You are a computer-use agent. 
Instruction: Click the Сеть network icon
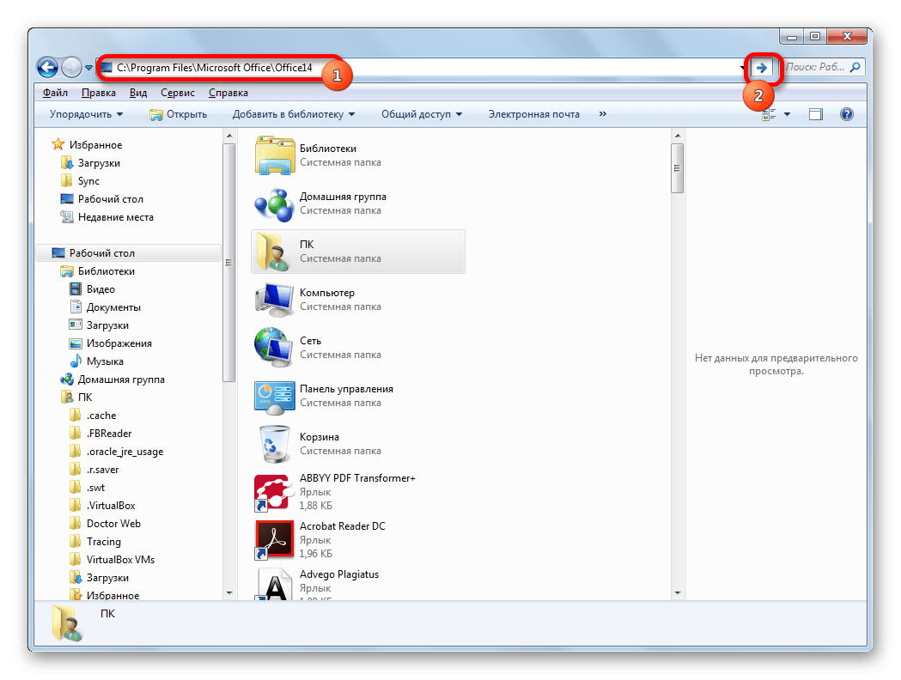(275, 348)
